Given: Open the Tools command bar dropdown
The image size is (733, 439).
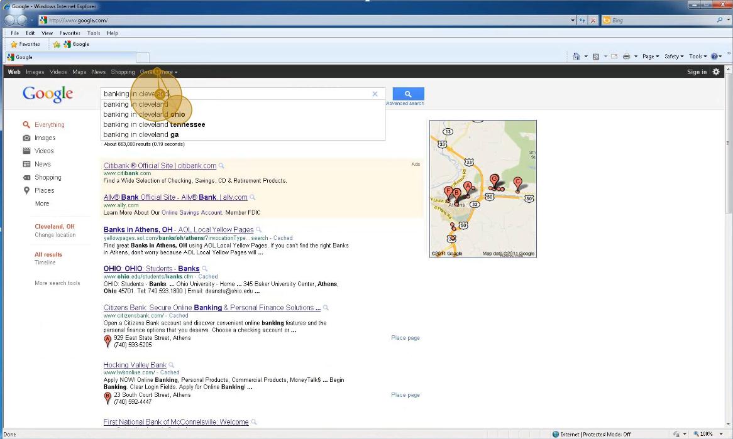Looking at the screenshot, I should pyautogui.click(x=697, y=57).
